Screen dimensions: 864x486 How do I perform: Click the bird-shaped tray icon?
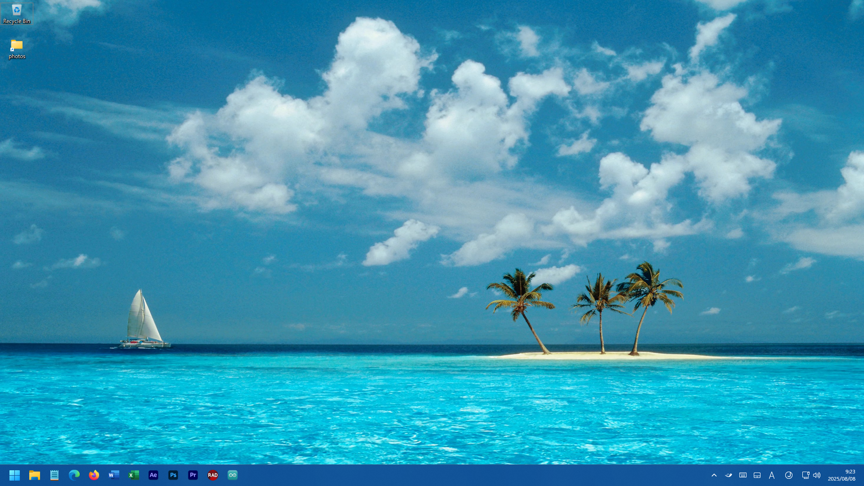click(729, 475)
